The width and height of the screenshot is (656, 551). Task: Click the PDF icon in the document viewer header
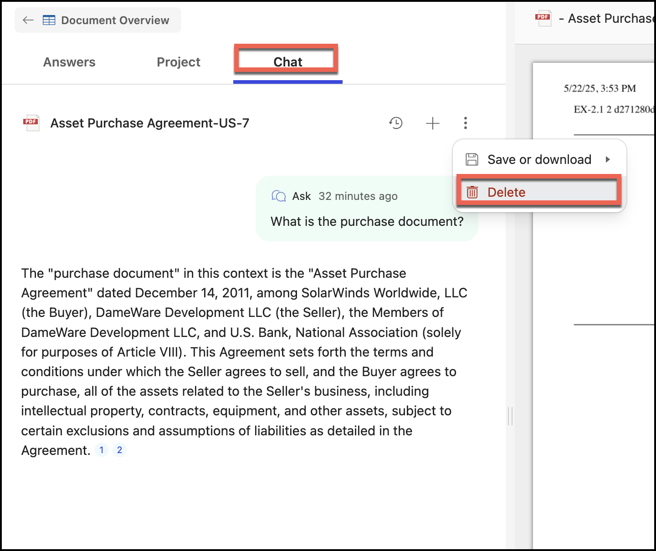pyautogui.click(x=543, y=19)
